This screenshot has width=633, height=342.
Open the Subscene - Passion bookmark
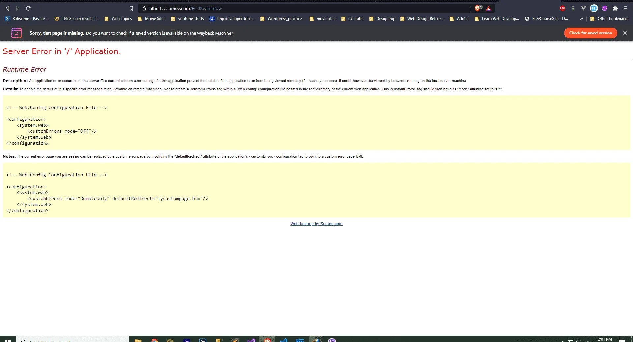tap(27, 19)
